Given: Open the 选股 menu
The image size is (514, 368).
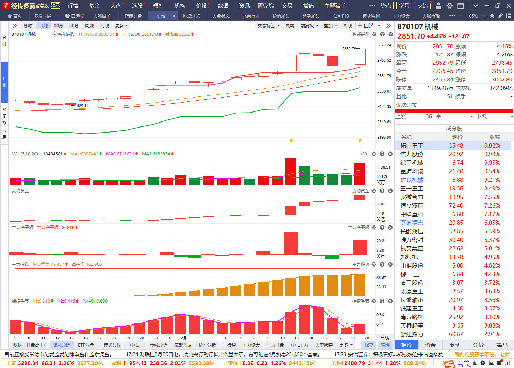Looking at the screenshot, I should 137,5.
